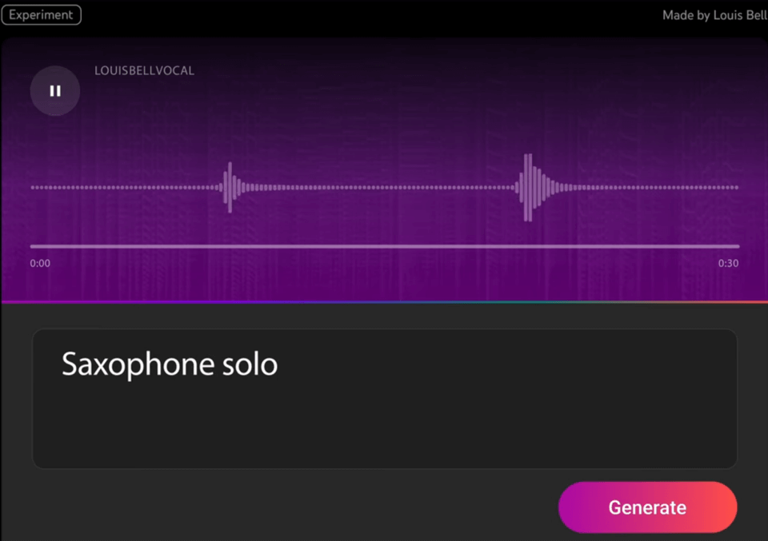
Task: Click the orange segment of the gradient strip
Action: point(744,301)
